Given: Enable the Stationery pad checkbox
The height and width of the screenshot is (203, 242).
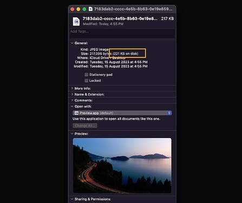Looking at the screenshot, I should (87, 75).
